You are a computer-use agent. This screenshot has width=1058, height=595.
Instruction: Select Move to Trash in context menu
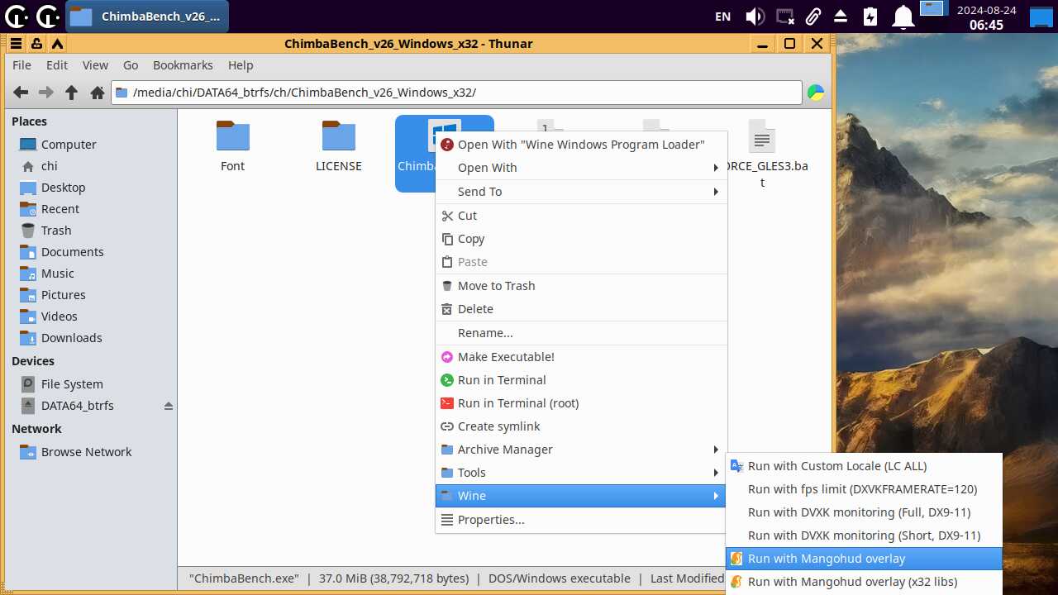[581, 286]
